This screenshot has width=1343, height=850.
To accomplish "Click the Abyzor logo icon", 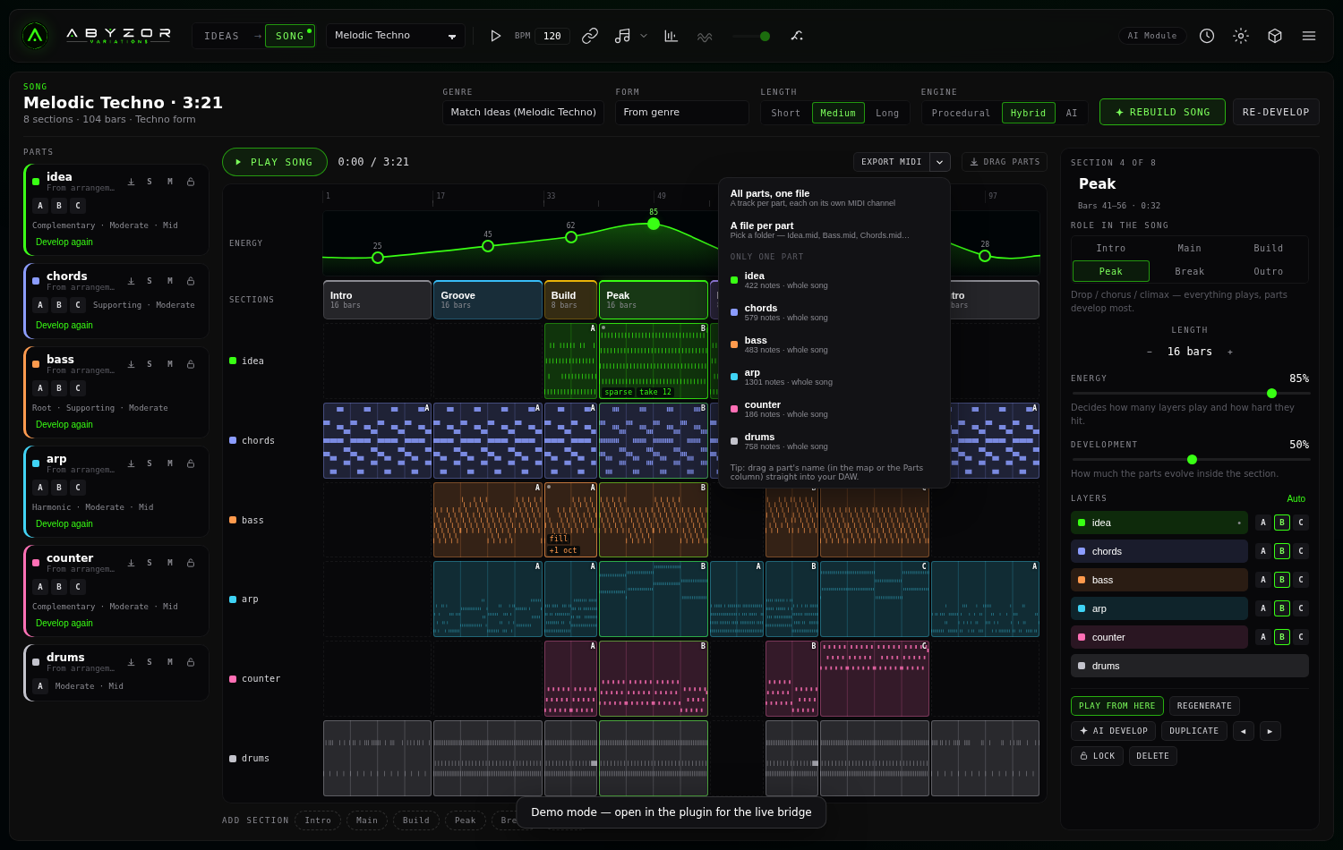I will [35, 36].
